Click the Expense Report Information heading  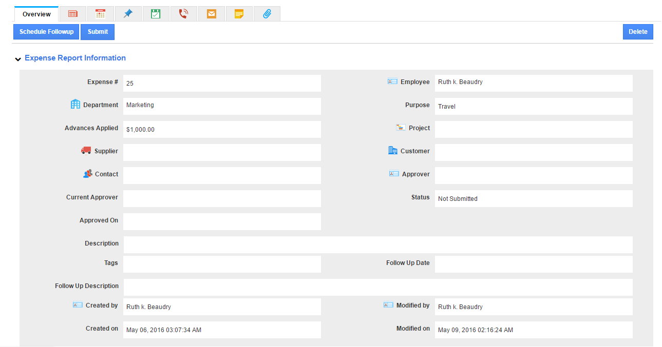point(75,58)
